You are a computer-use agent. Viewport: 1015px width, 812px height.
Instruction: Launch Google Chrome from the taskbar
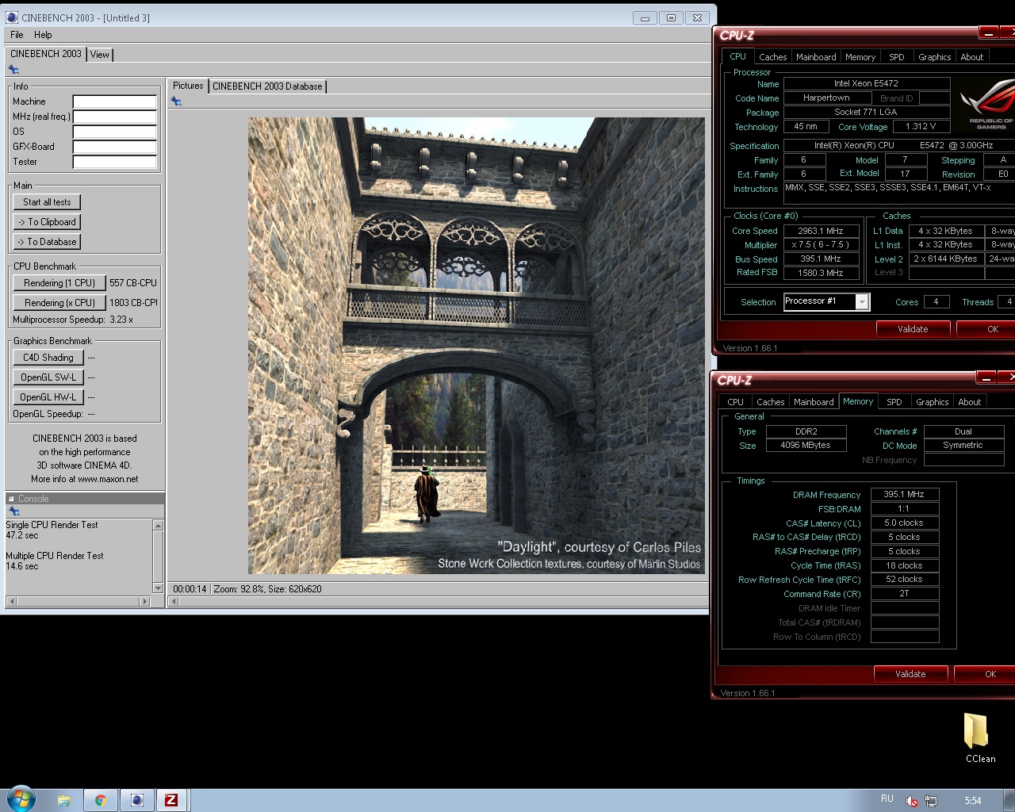pos(101,800)
